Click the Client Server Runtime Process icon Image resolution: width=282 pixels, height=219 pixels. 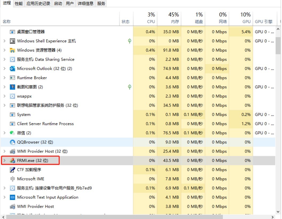[12, 124]
